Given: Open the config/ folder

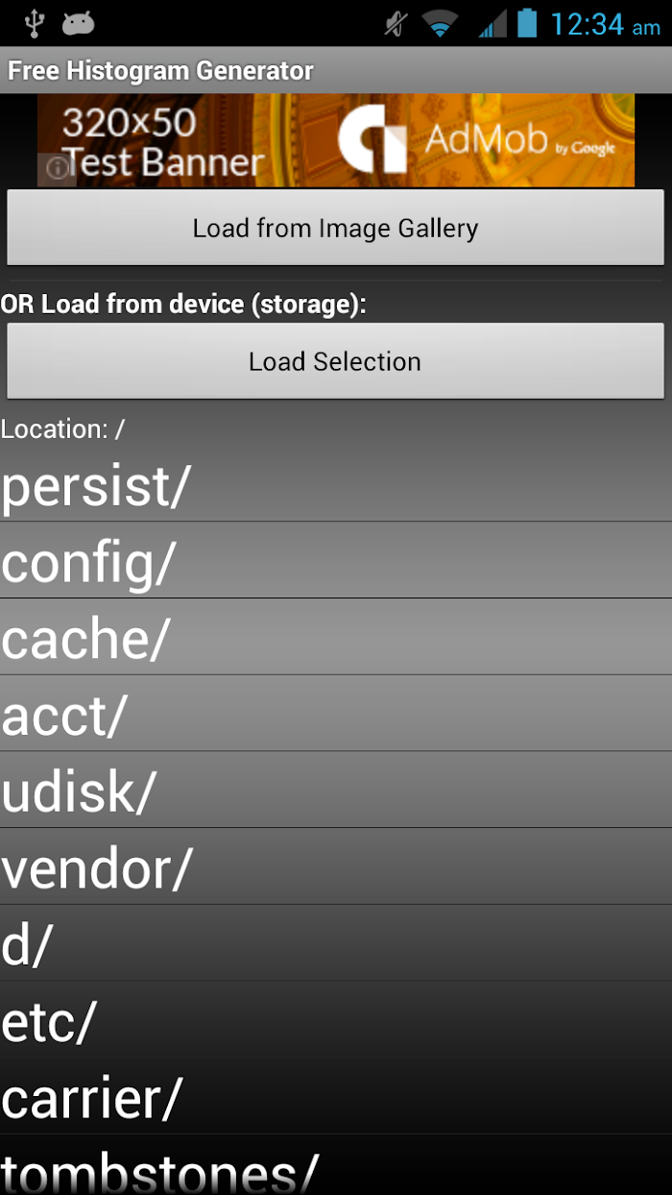Looking at the screenshot, I should pos(336,561).
